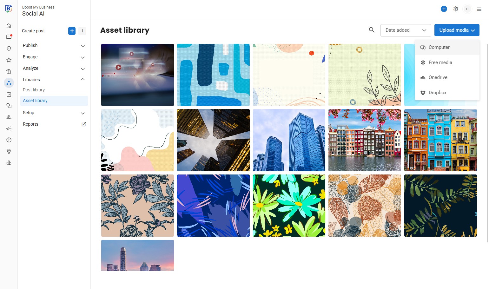489x289 pixels.
Task: Click the megaphone icon in left rail
Action: pyautogui.click(x=9, y=128)
